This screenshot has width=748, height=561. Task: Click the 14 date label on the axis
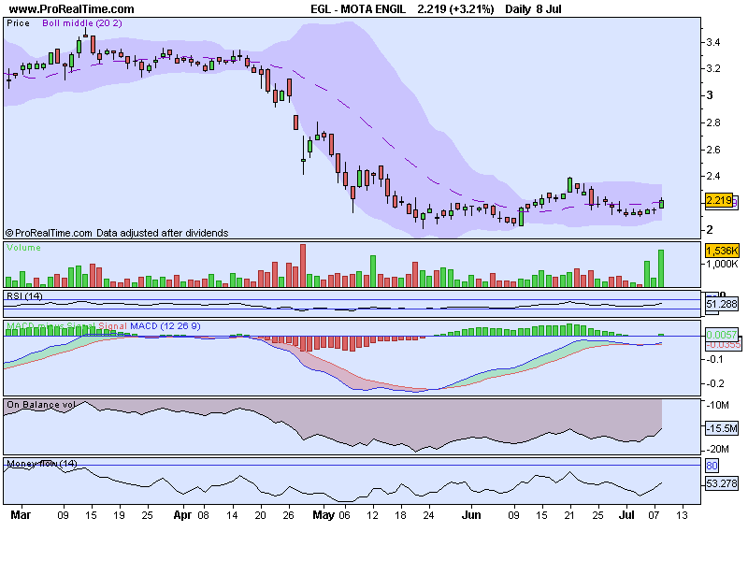[x=232, y=515]
